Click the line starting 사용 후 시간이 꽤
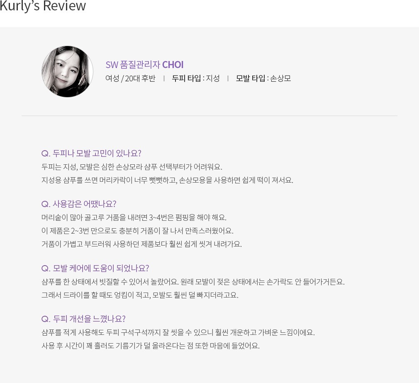Image resolution: width=419 pixels, height=383 pixels. [x=151, y=346]
